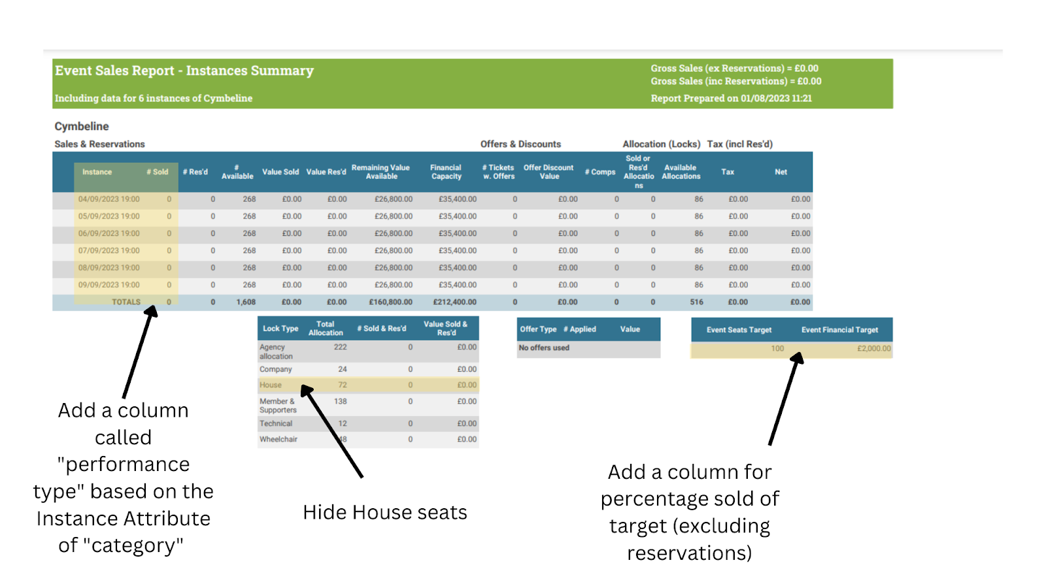Click the "Agency allocation" lock type row

pos(368,351)
